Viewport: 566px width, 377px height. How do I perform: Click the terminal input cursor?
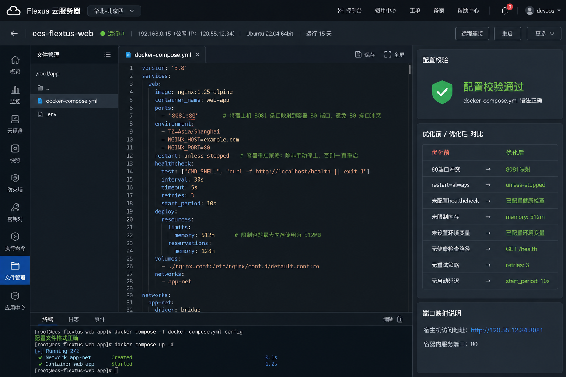click(116, 370)
